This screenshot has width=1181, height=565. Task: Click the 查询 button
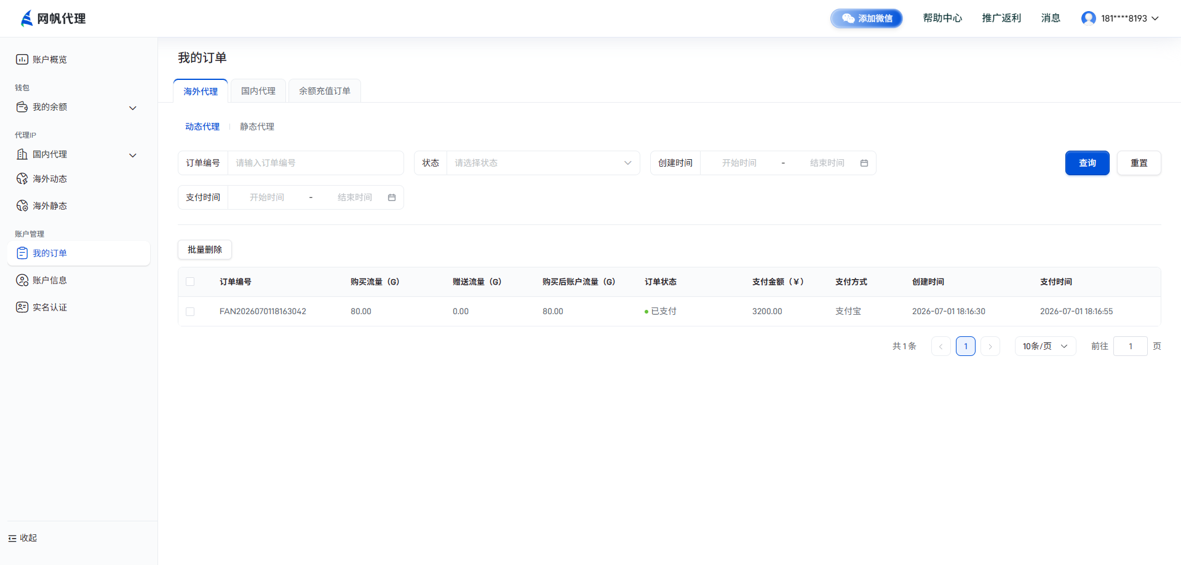click(1088, 163)
